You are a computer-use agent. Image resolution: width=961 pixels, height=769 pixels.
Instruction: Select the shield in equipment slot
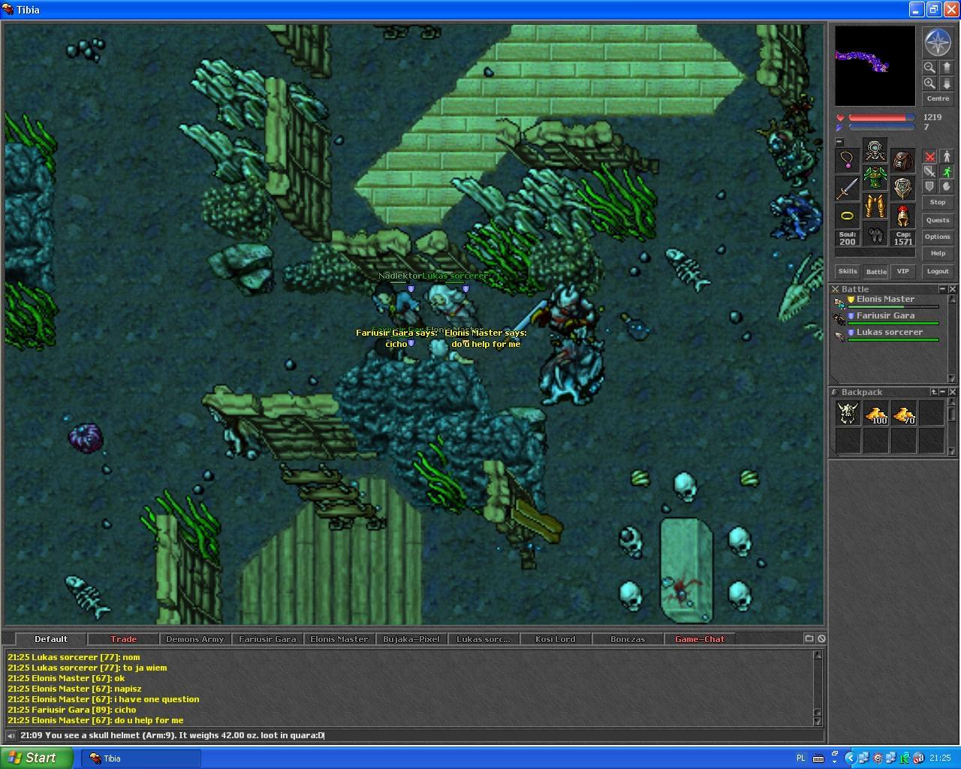(902, 188)
